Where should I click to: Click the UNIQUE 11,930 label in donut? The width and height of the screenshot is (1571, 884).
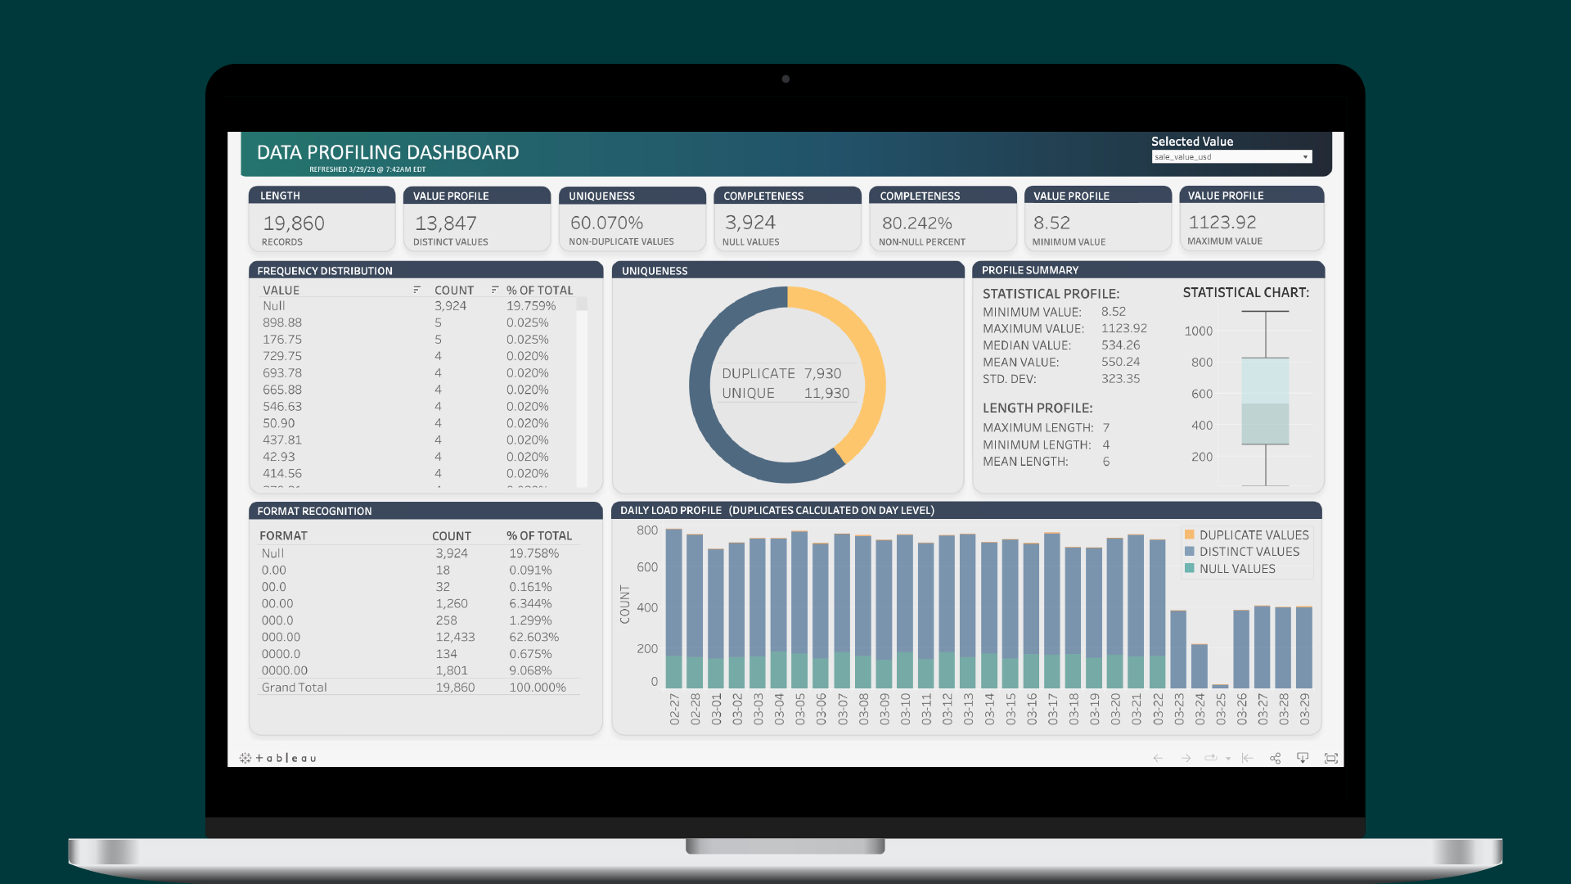[785, 393]
